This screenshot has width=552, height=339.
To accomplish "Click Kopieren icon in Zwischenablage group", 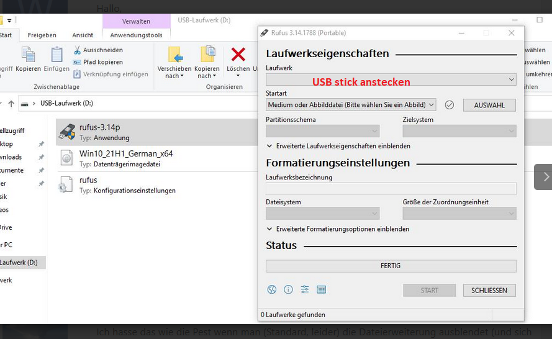I will click(x=28, y=55).
